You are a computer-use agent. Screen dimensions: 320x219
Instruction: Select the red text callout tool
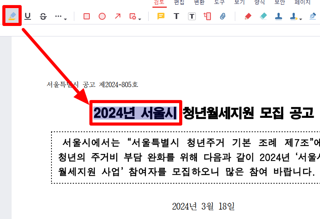(207, 16)
